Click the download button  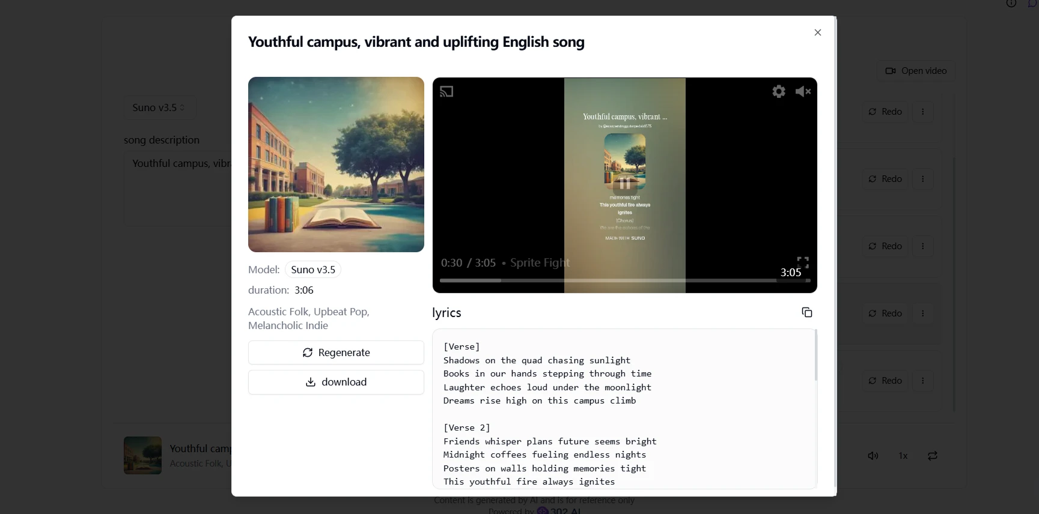pos(336,382)
